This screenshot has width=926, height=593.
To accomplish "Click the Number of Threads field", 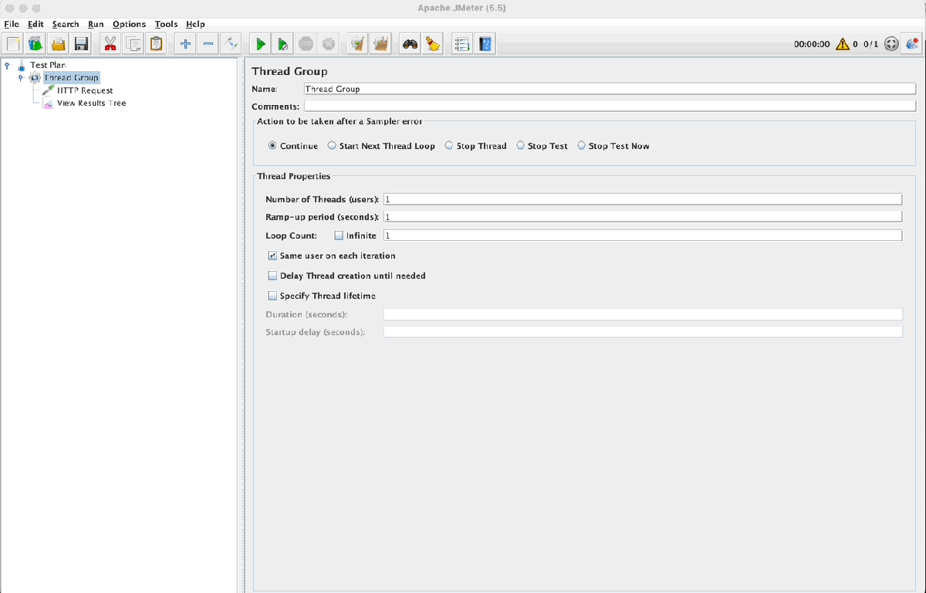I will pyautogui.click(x=643, y=199).
